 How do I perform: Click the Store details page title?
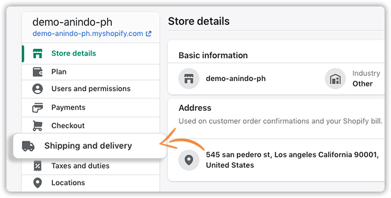[x=199, y=21]
